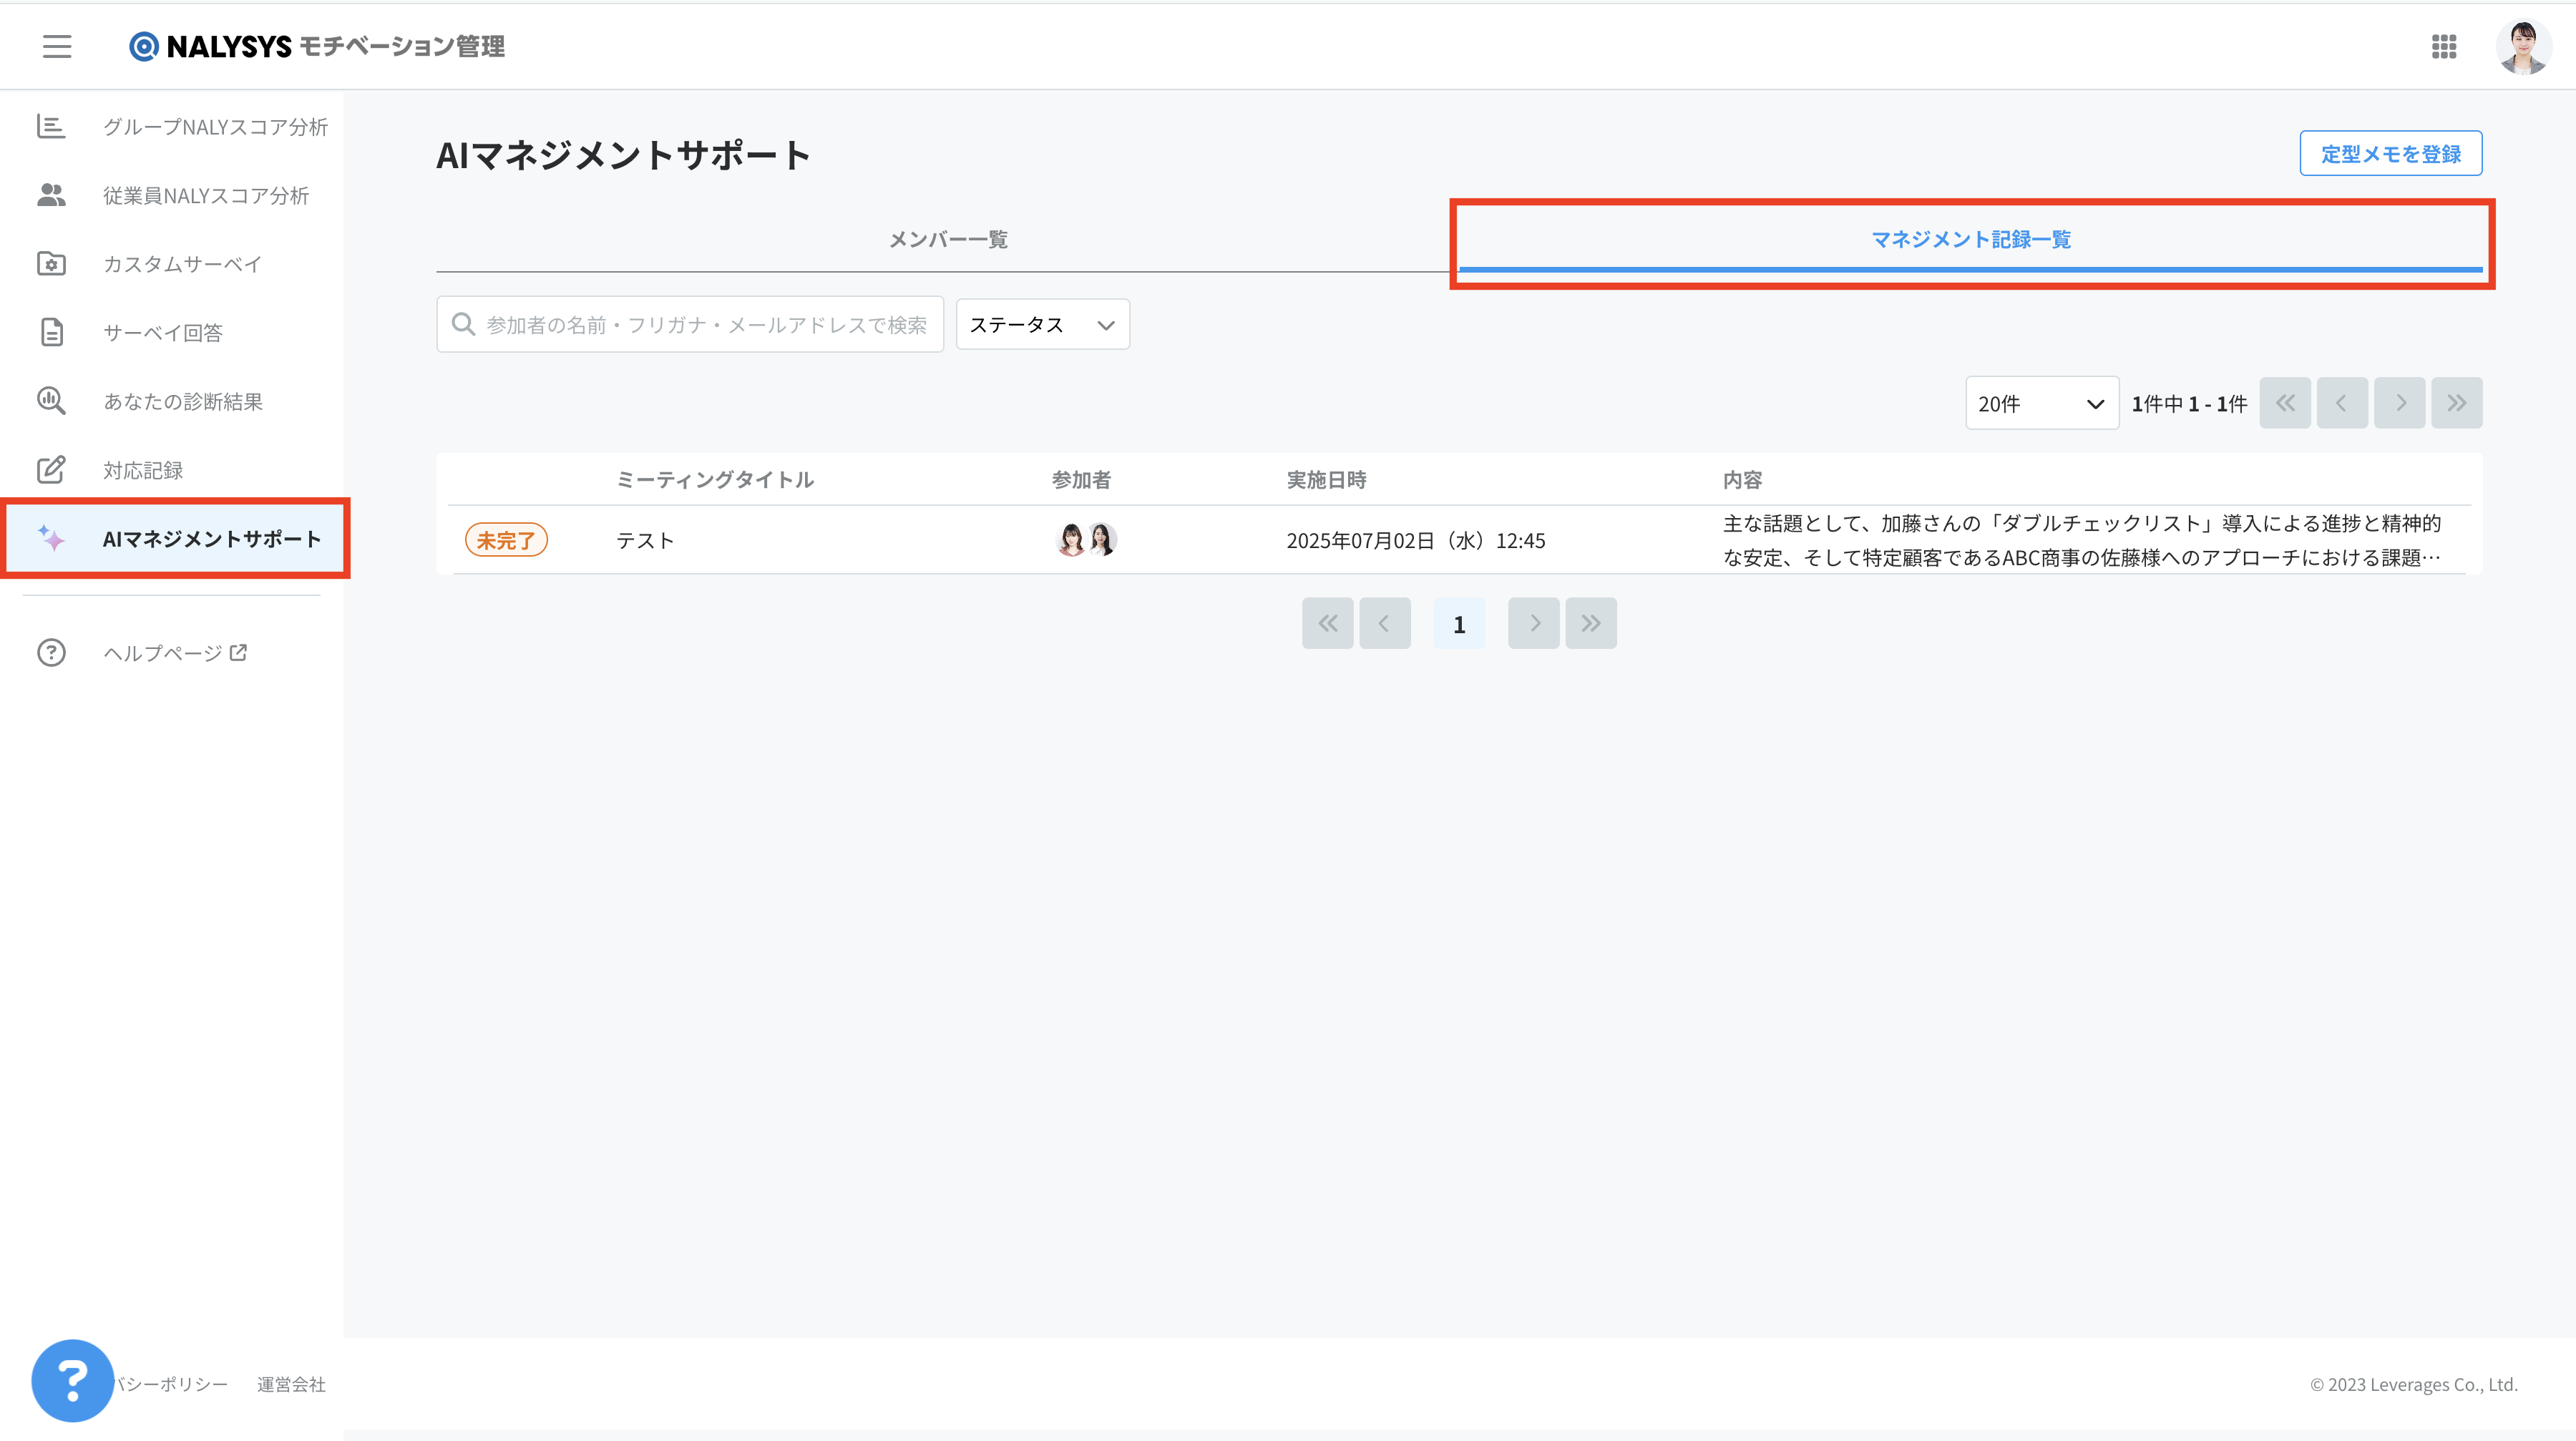The width and height of the screenshot is (2576, 1441).
Task: Open カスタムサーベイ in sidebar
Action: (x=172, y=264)
